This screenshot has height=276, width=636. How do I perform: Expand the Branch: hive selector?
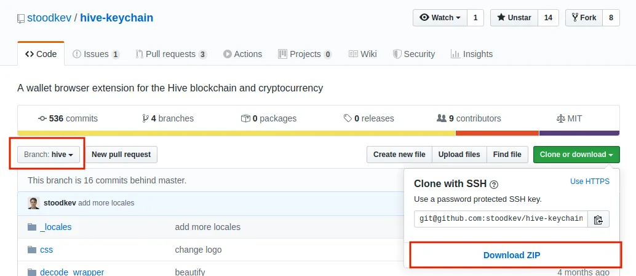coord(49,155)
